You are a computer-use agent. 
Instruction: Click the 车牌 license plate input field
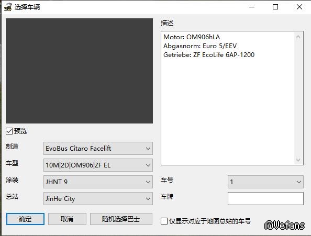[265, 198]
